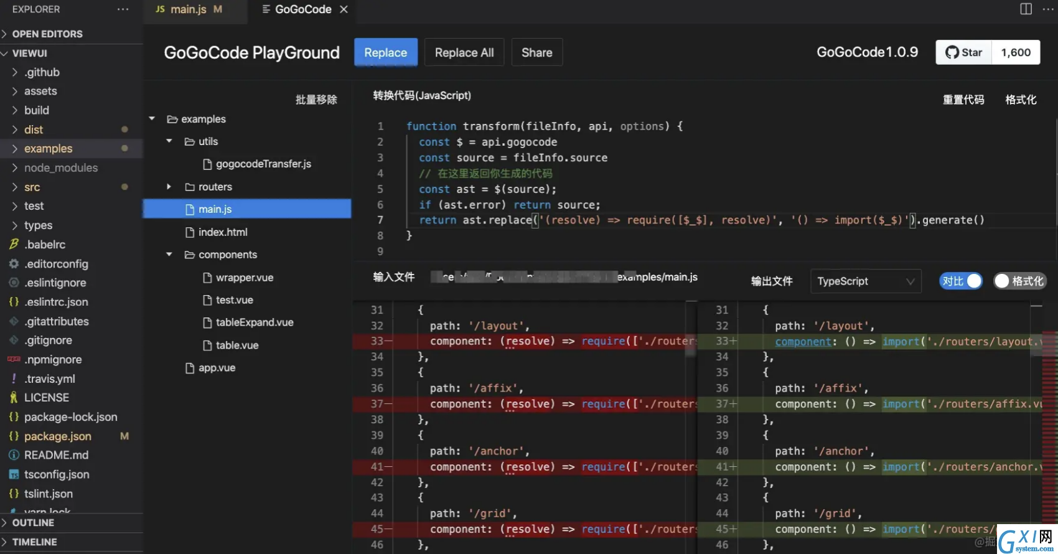
Task: Click the Replace All button
Action: point(464,52)
